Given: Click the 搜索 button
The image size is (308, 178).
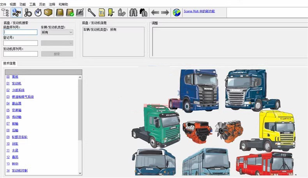Looking at the screenshot, I should [x=57, y=54].
